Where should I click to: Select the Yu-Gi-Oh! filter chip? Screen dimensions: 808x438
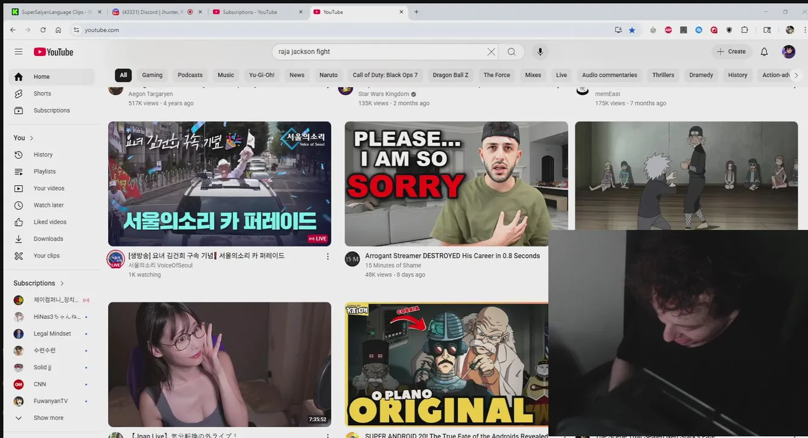tap(261, 75)
